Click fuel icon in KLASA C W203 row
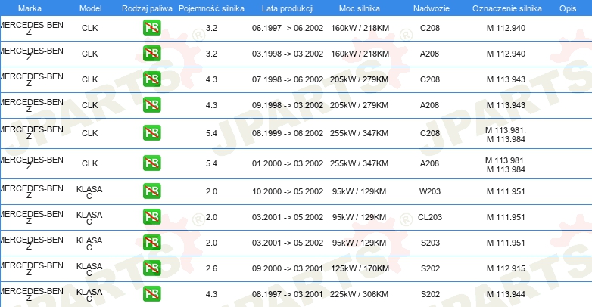Screen dimensions: 592x307 pos(151,191)
